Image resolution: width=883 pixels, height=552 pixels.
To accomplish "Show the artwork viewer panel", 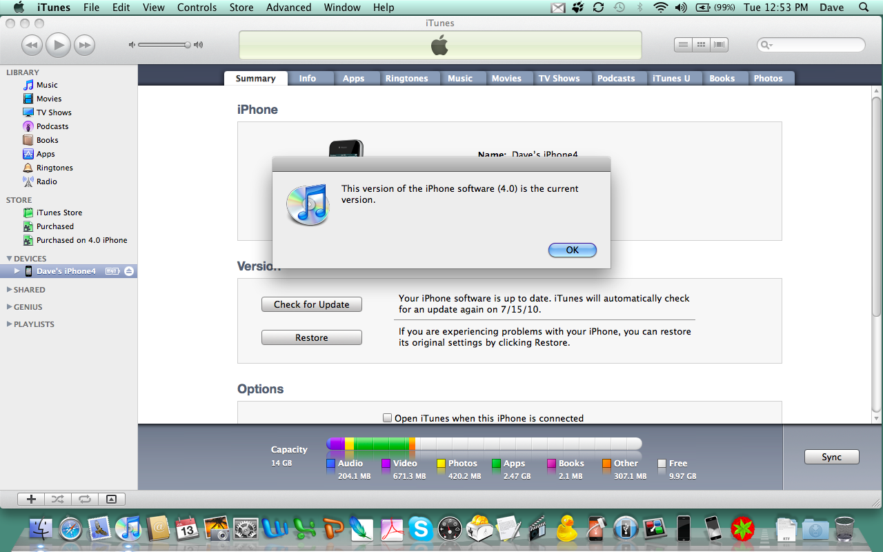I will pos(111,499).
